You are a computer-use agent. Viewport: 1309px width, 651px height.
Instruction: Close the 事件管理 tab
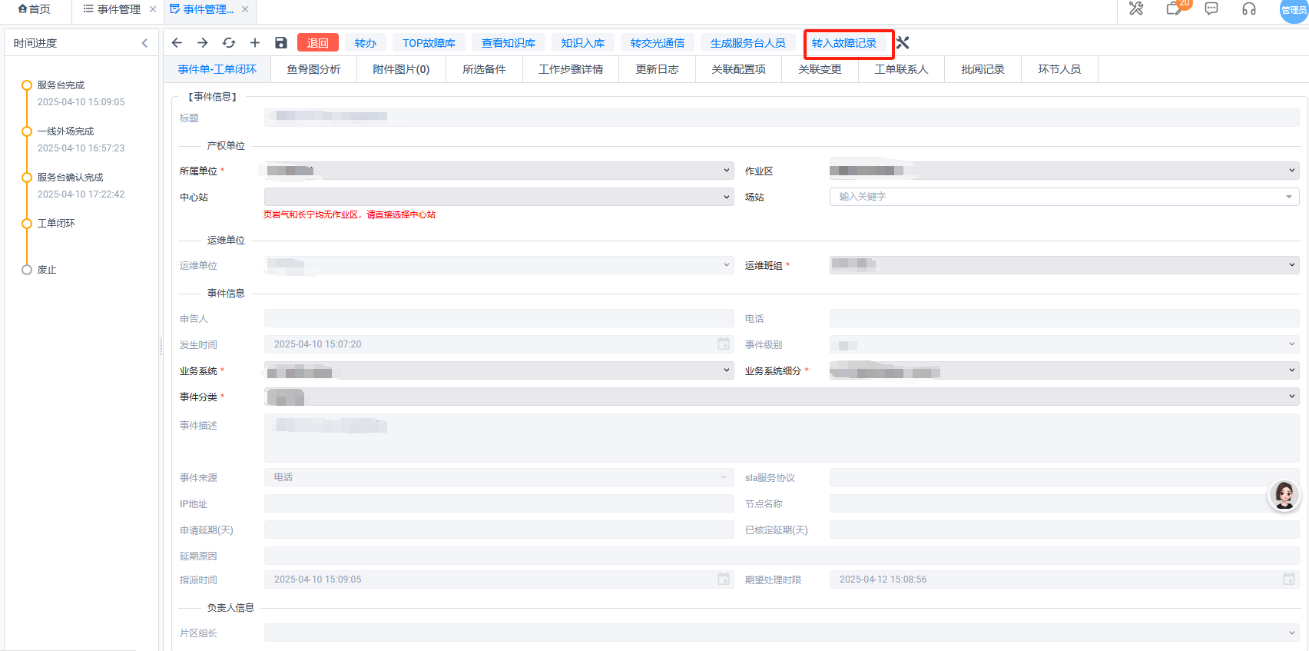[x=153, y=9]
